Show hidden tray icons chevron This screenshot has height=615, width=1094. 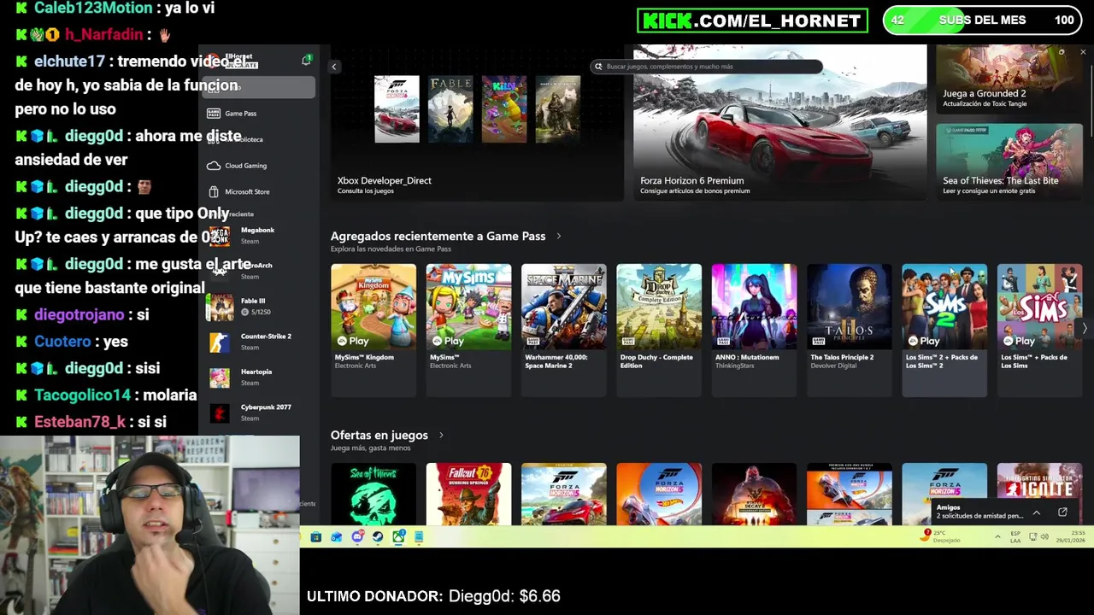click(997, 537)
